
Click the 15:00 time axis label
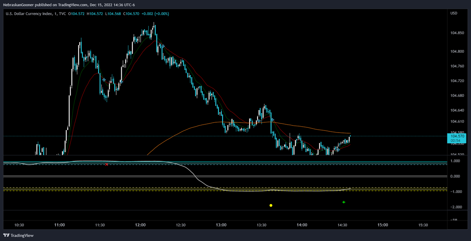point(383,225)
